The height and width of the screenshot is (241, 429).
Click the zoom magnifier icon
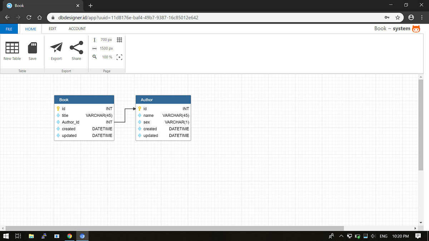pyautogui.click(x=94, y=57)
